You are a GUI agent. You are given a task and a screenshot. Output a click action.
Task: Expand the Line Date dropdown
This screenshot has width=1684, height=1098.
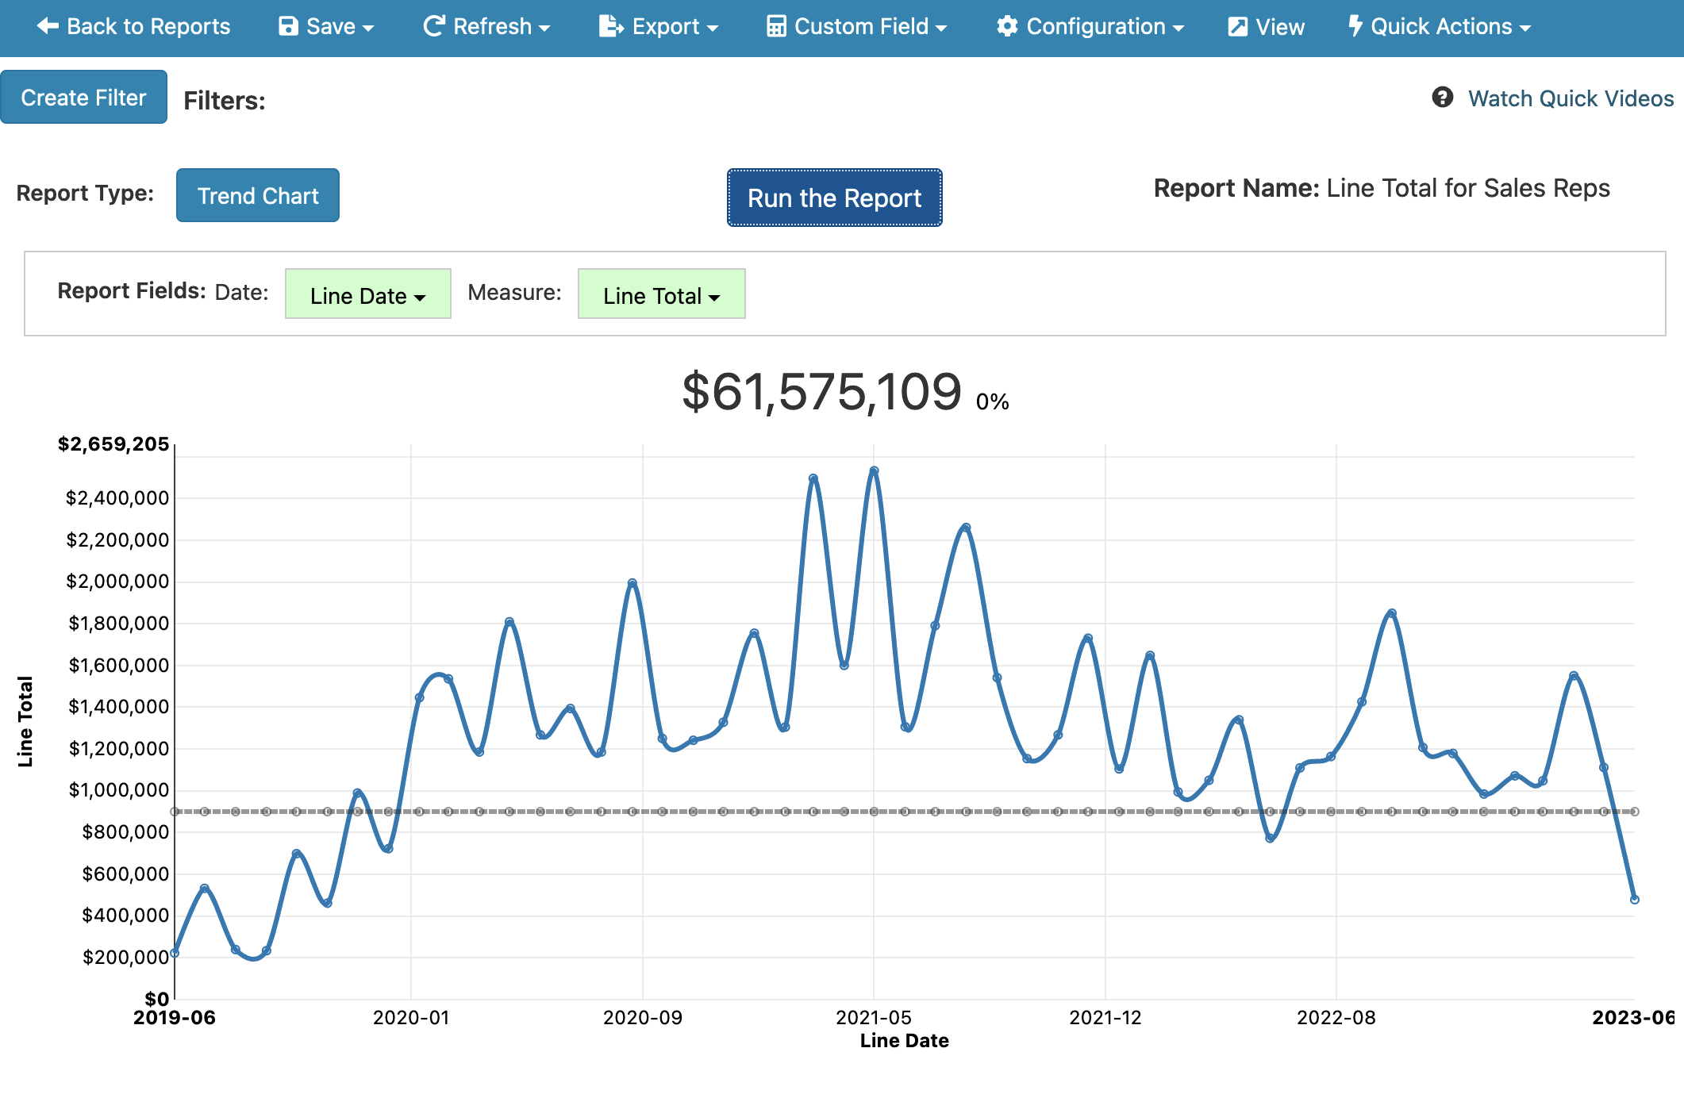(367, 294)
